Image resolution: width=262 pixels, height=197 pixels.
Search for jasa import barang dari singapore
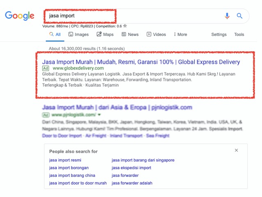143,160
